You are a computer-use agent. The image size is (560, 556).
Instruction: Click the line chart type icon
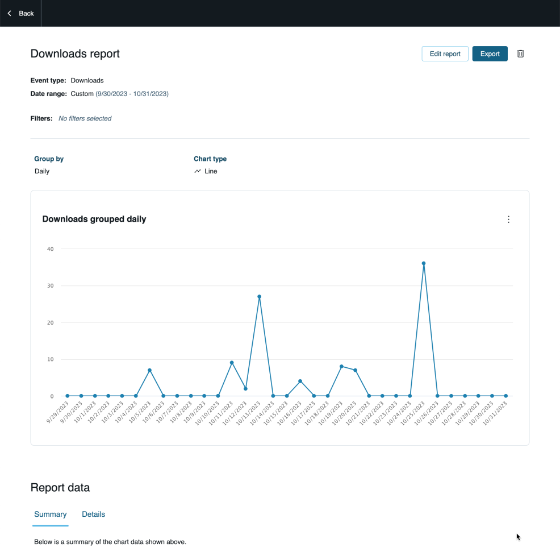[198, 171]
